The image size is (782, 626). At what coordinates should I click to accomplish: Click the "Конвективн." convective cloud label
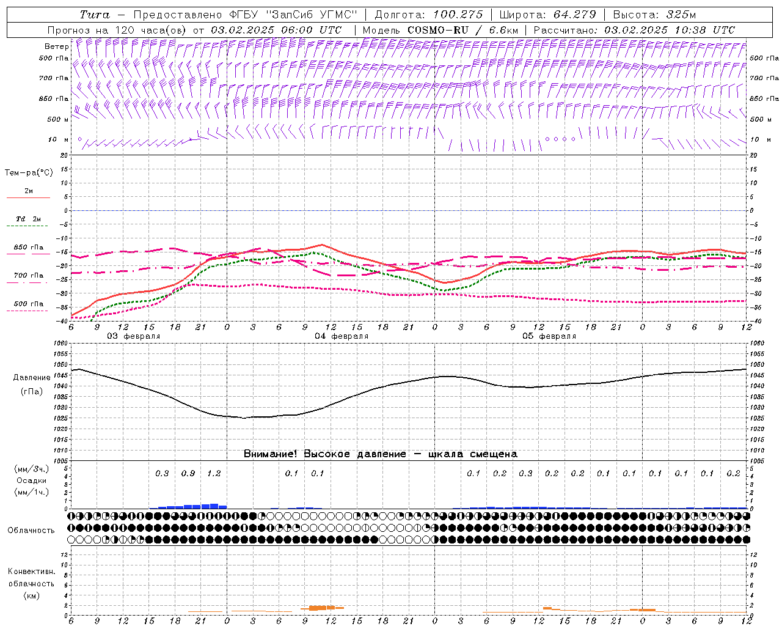pos(31,572)
